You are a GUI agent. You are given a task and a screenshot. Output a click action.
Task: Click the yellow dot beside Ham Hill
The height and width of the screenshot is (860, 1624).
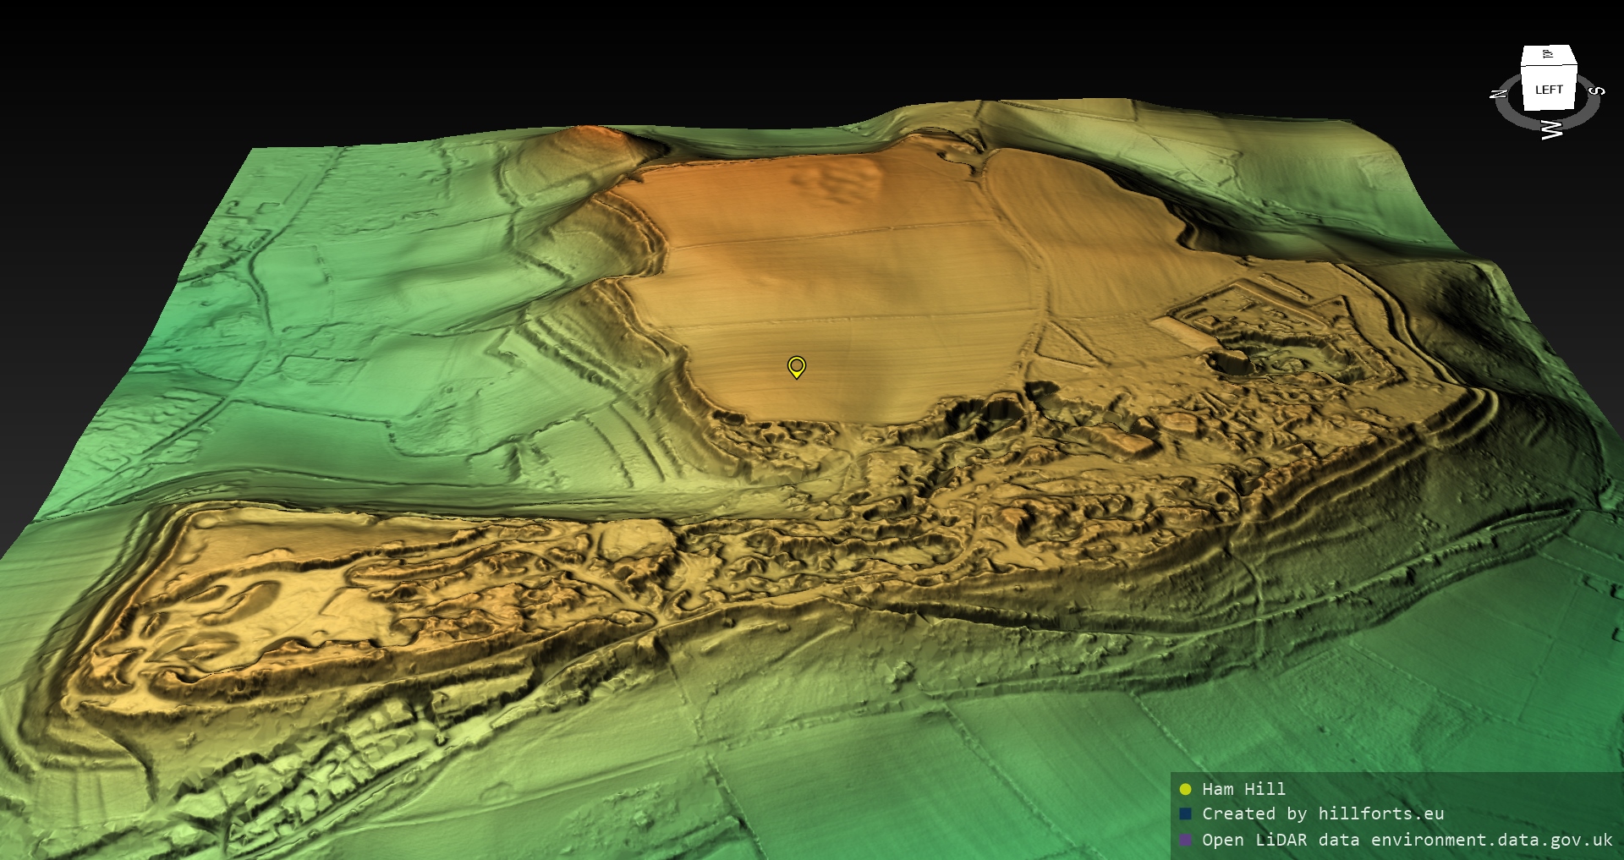coord(1185,789)
